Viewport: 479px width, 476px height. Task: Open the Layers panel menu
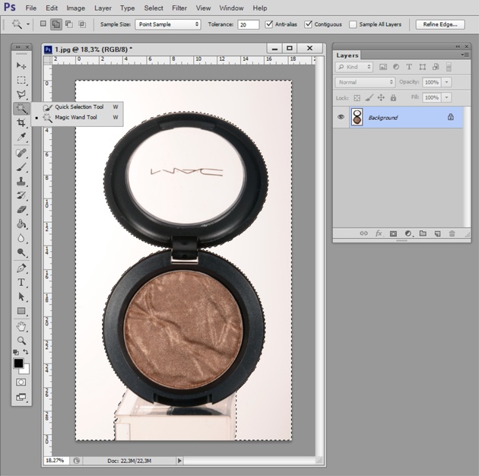[x=465, y=55]
